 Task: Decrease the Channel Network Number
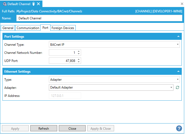[79, 54]
